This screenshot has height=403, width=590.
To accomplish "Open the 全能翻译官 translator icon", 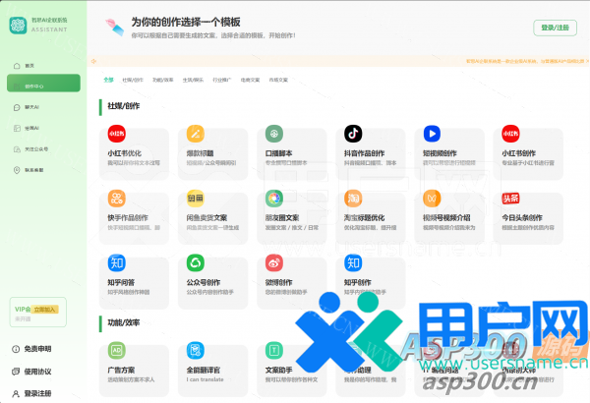I will (196, 349).
